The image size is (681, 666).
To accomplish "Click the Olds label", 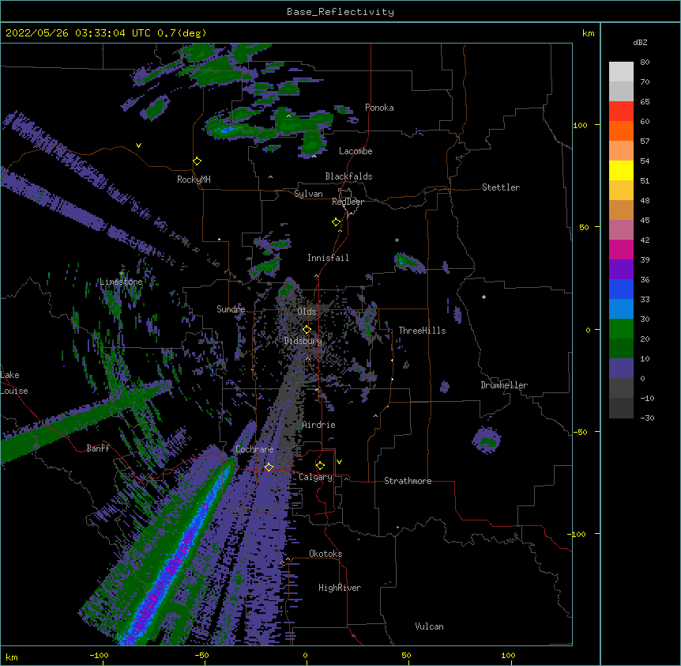I will (x=307, y=312).
